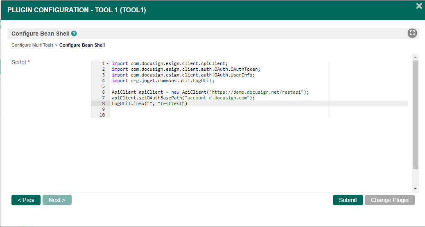
Task: Open help for Configure Bean Shell
Action: coord(74,34)
